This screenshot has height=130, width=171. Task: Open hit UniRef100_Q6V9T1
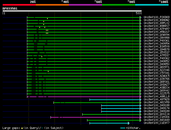[157, 67]
